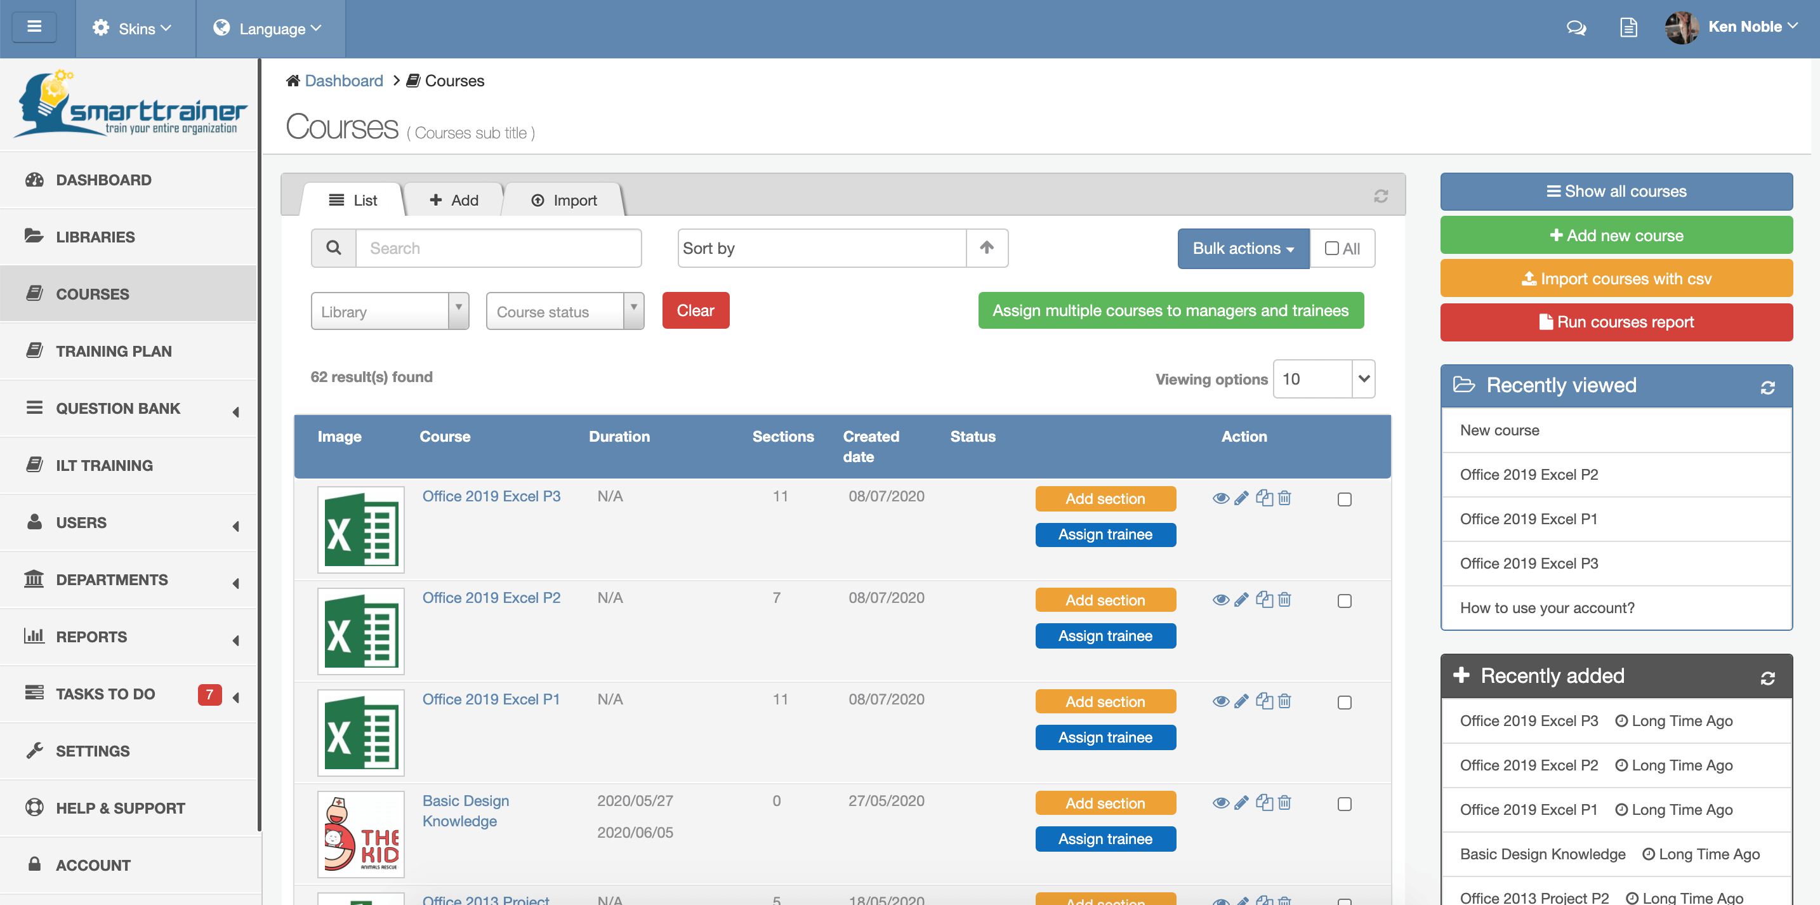The image size is (1820, 905).
Task: Expand the Question Bank sidebar submenu
Action: click(x=236, y=412)
